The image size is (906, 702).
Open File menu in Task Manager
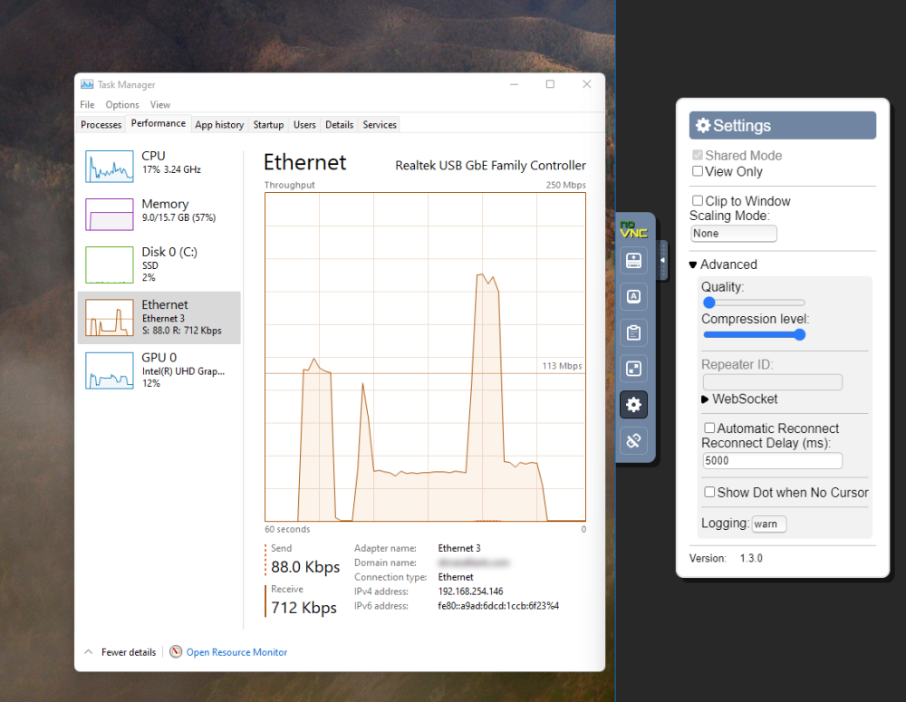[87, 104]
